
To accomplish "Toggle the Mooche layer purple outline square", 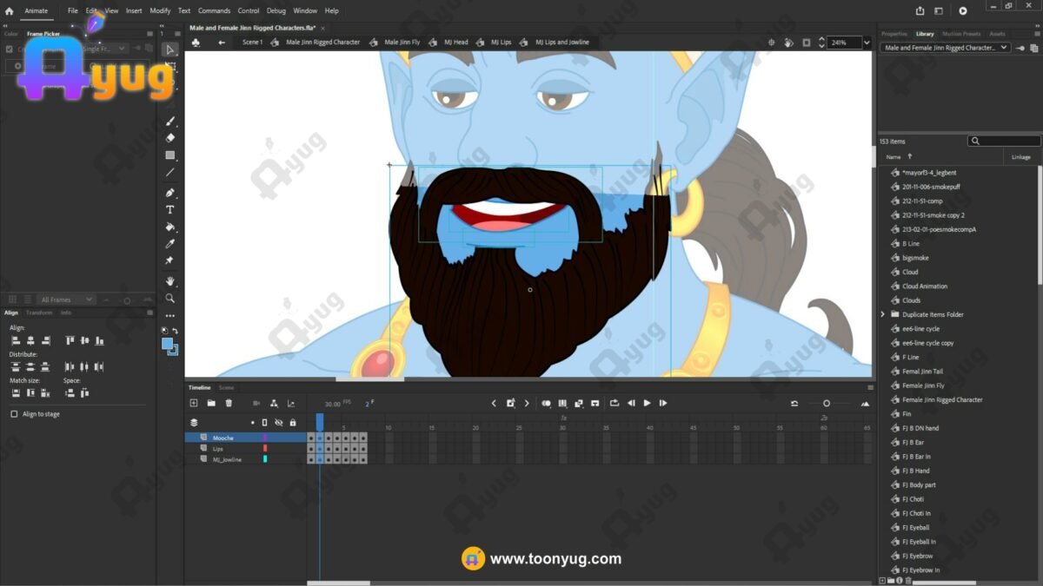I will [x=265, y=438].
